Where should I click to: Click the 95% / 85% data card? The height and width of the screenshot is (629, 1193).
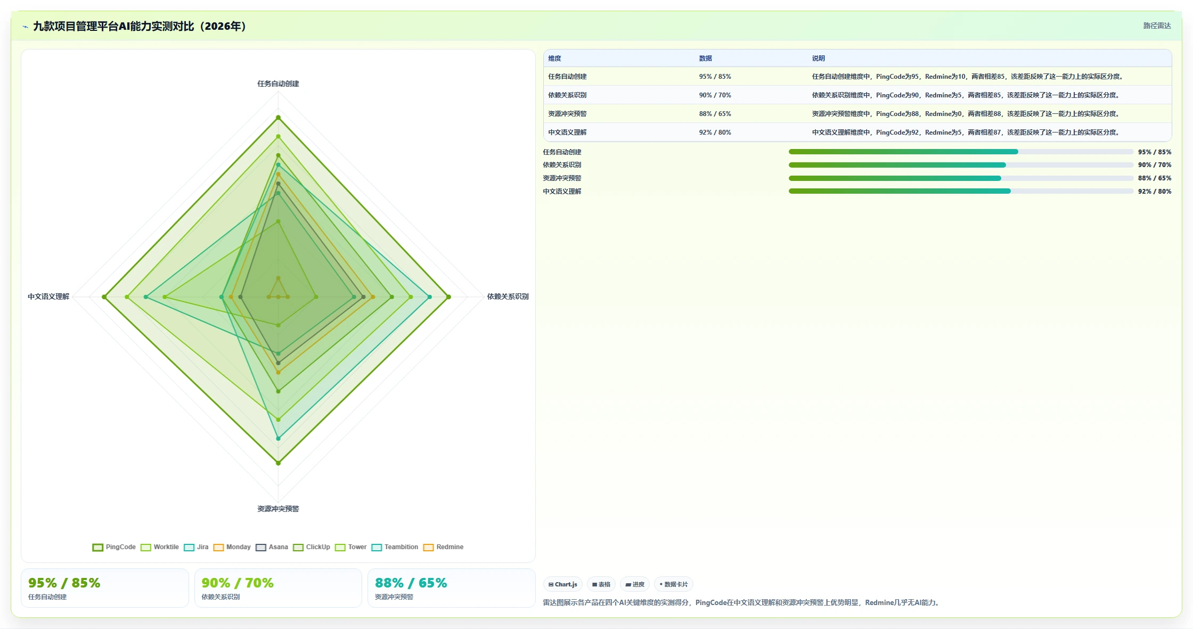105,588
